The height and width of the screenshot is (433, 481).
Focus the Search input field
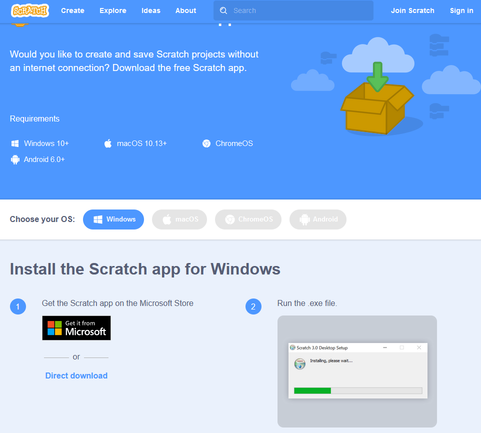coord(293,10)
